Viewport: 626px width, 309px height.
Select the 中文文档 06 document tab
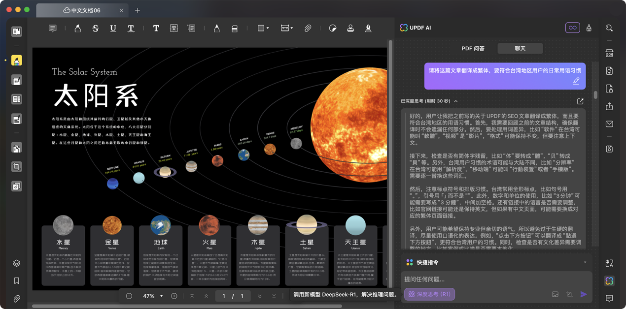(x=82, y=10)
